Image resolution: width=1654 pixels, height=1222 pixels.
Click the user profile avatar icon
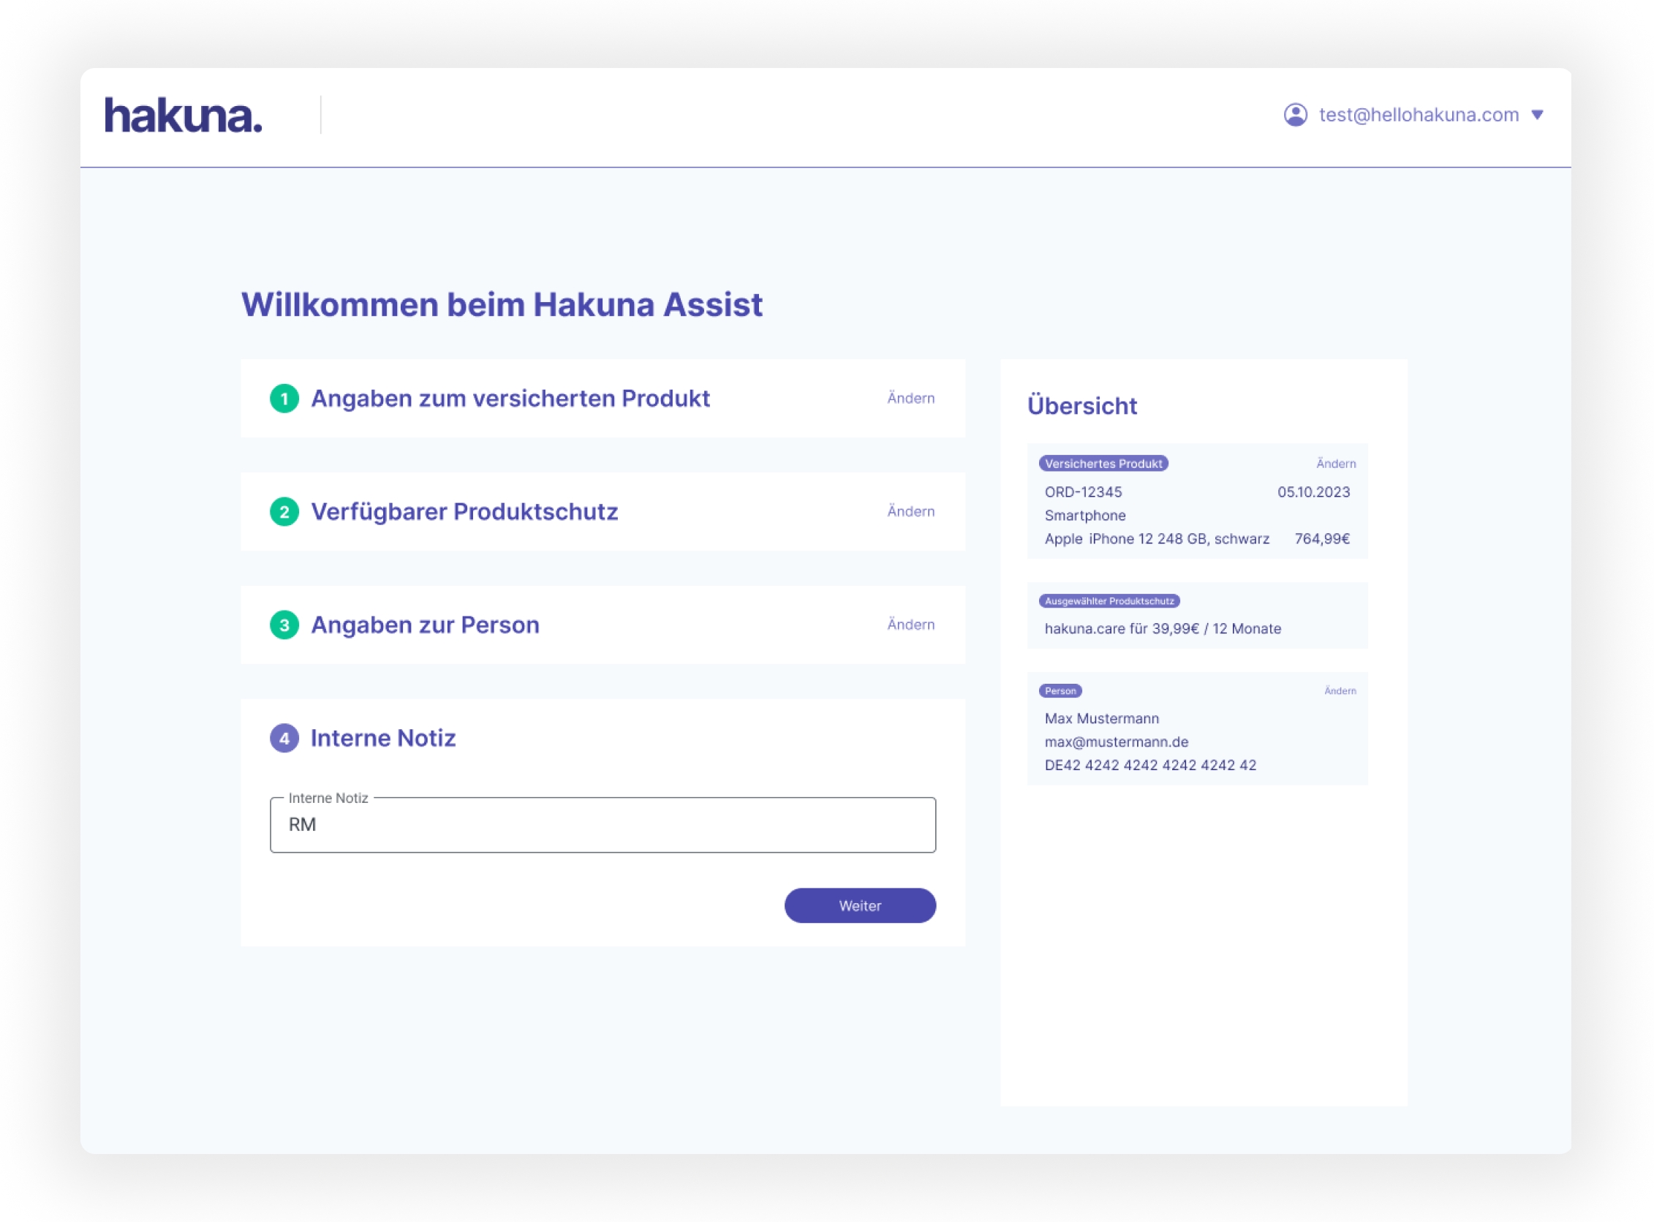click(1294, 115)
